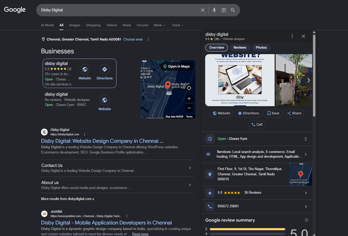
Task: Open the 36 Reviews row chevron
Action: (306, 193)
